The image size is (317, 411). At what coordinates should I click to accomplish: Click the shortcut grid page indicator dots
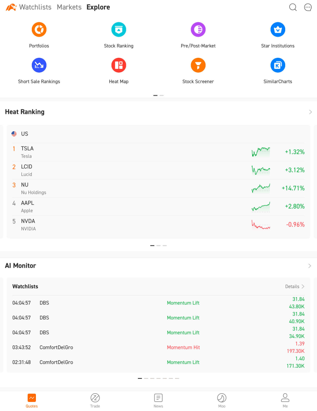click(158, 95)
